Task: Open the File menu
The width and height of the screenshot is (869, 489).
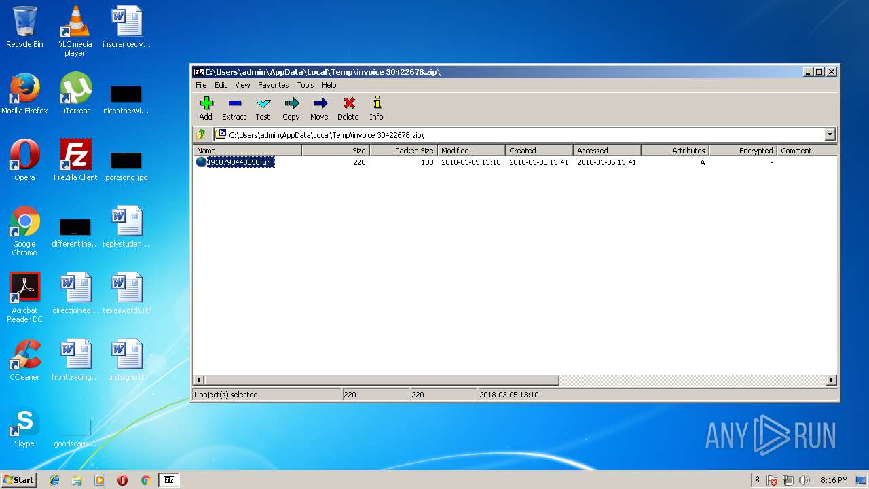Action: coord(201,85)
